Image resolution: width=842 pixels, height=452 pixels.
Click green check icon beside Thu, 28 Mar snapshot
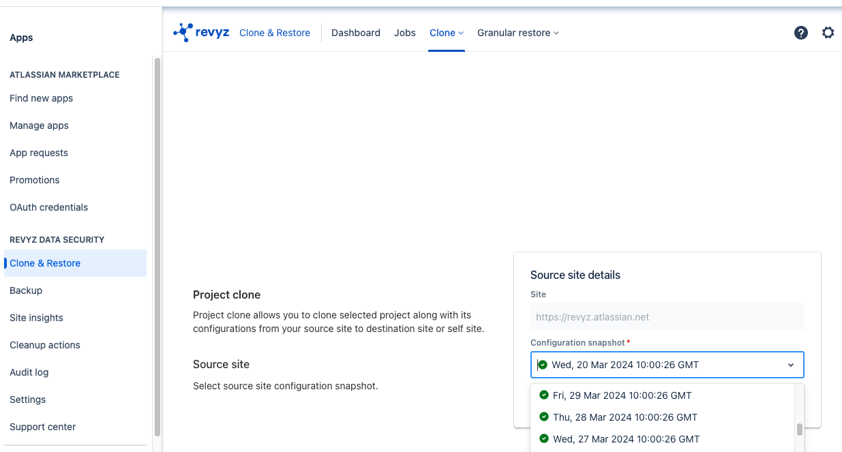tap(544, 417)
